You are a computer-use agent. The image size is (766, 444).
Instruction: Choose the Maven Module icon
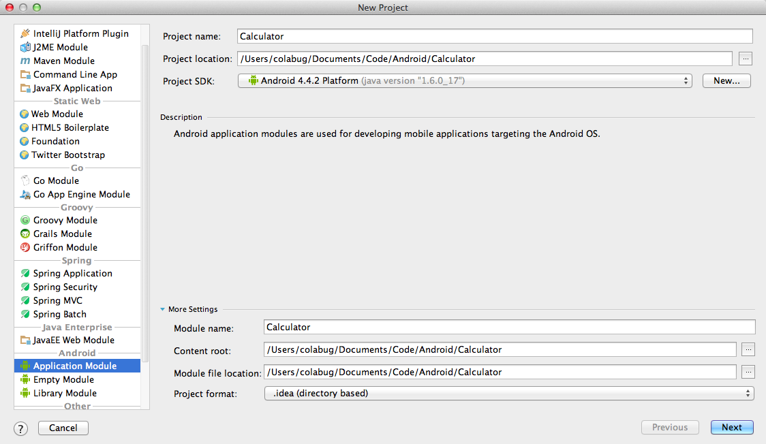[25, 61]
